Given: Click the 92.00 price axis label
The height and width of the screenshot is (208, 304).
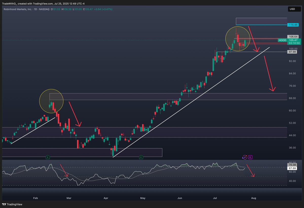Looking at the screenshot, I should 292,61.
